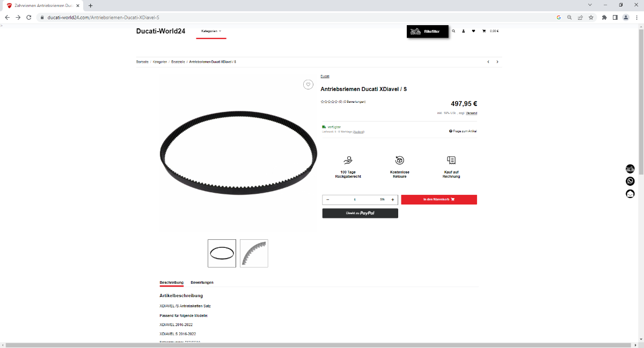Add product to wishlist with heart circle icon
Viewport: 644px width, 348px height.
pyautogui.click(x=308, y=85)
